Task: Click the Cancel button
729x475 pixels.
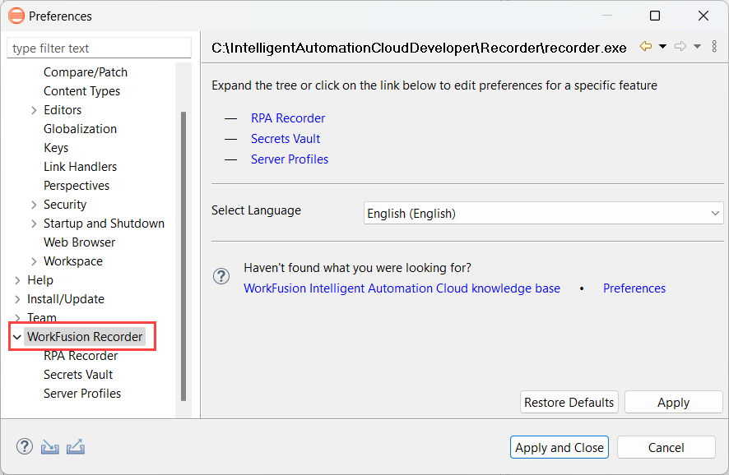Action: [666, 448]
